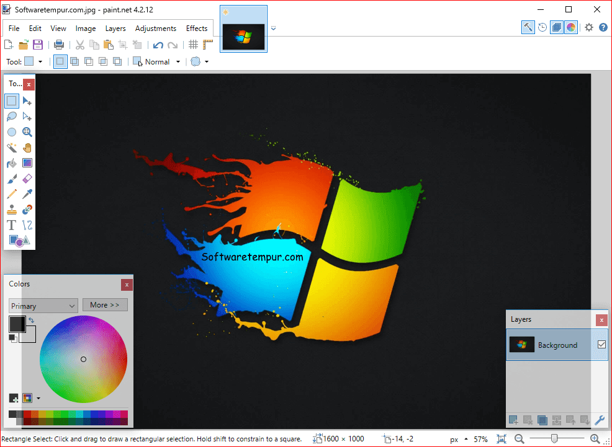Select the Recolor tool
This screenshot has height=447, width=612.
click(27, 210)
